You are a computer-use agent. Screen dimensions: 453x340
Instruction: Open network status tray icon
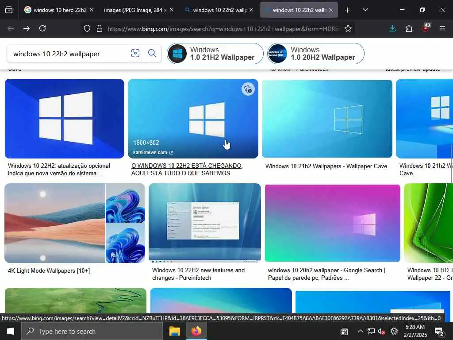pyautogui.click(x=371, y=331)
